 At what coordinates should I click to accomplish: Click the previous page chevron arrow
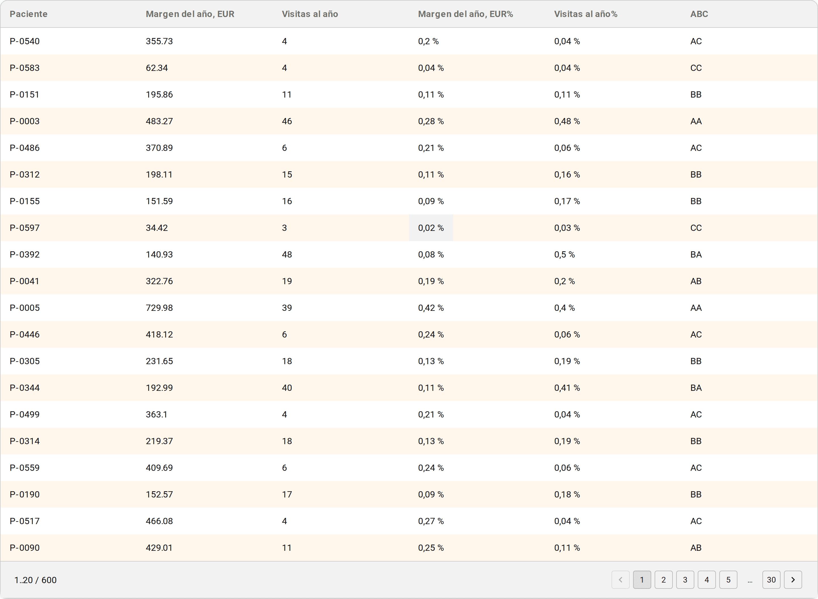pyautogui.click(x=620, y=580)
